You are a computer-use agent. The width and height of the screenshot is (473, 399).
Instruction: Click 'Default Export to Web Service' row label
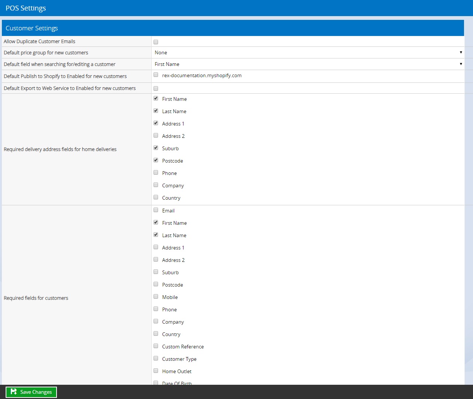[x=70, y=88]
